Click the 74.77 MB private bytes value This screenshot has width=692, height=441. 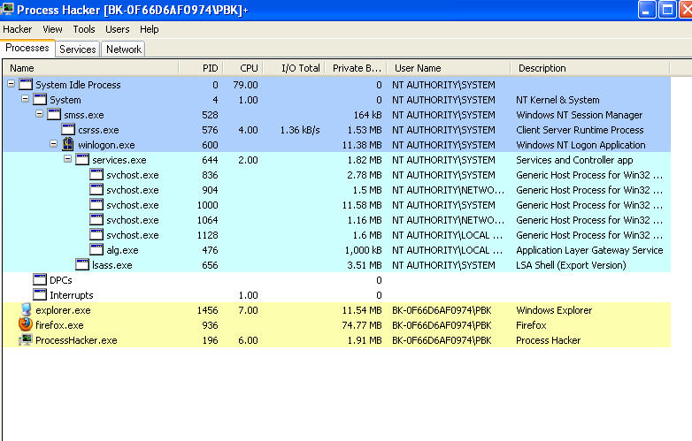pos(362,325)
